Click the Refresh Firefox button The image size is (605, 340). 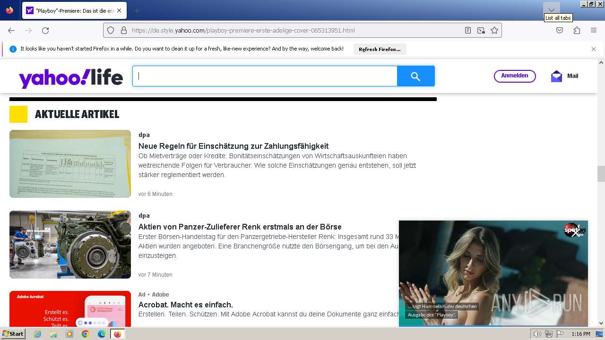pyautogui.click(x=380, y=49)
